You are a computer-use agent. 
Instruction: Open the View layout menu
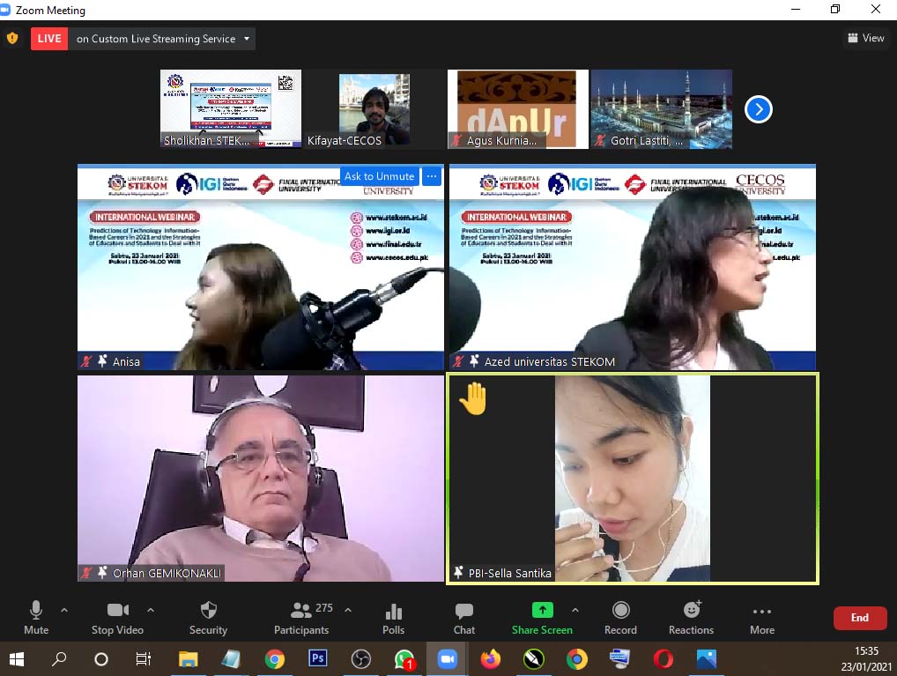pos(866,38)
